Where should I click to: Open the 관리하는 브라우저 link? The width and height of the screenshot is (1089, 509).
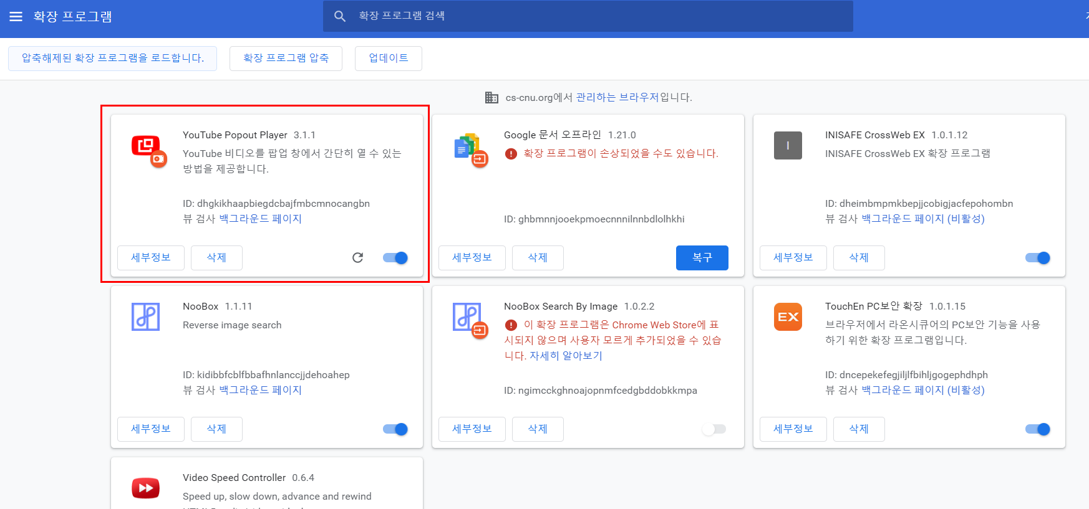617,97
